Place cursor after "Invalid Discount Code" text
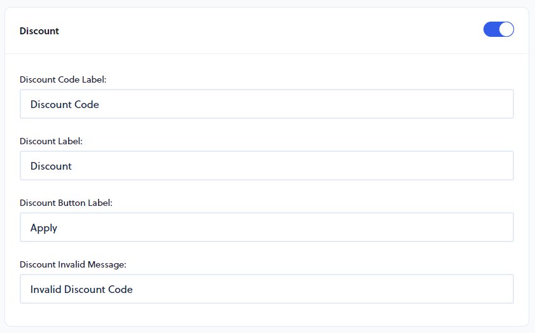The height and width of the screenshot is (333, 535). point(134,289)
